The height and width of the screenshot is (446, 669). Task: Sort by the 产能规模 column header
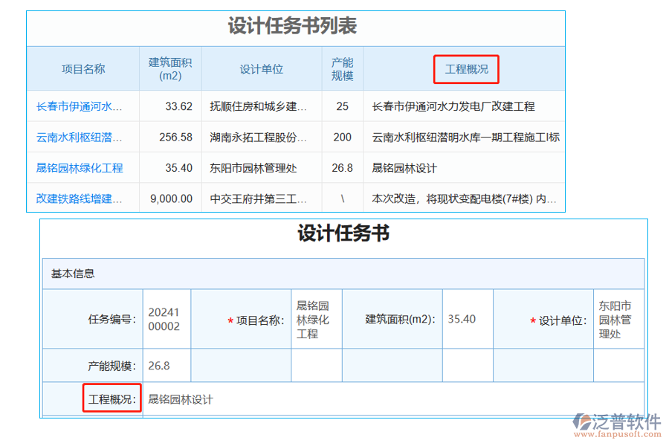click(342, 68)
